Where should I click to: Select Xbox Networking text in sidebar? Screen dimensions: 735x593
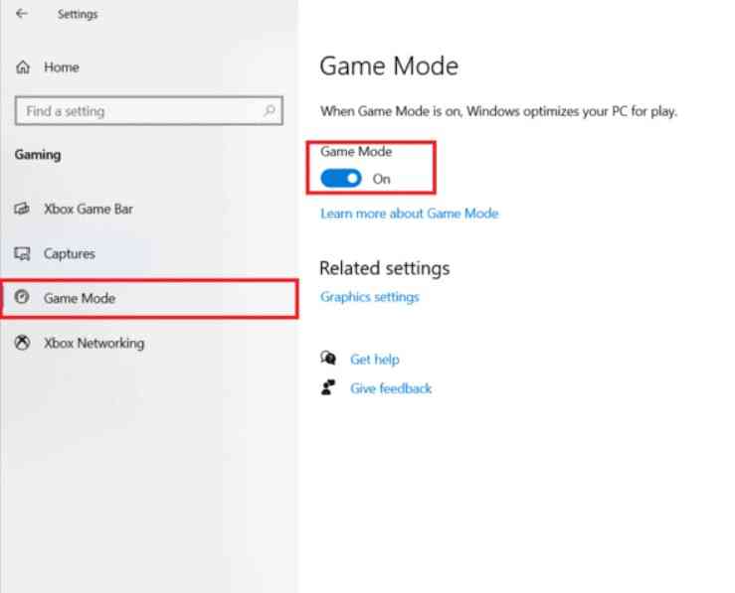tap(93, 343)
